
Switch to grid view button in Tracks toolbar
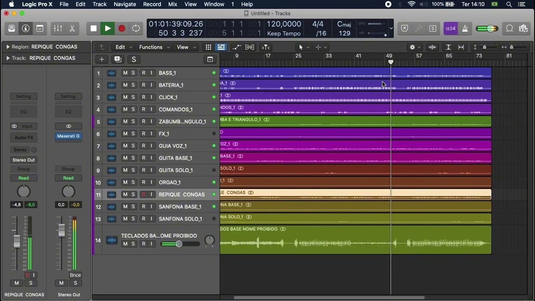[208, 47]
